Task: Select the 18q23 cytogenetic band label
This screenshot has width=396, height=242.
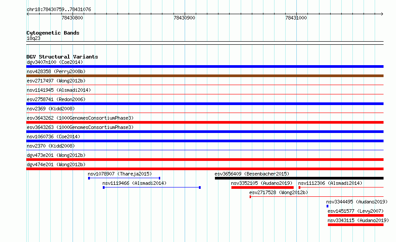Action: coord(33,38)
